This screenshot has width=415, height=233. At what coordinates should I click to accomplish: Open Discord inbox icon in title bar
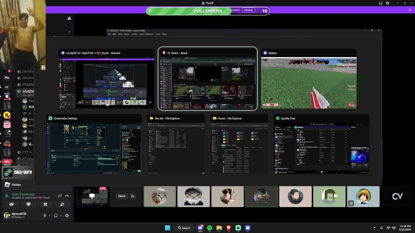(x=381, y=3)
